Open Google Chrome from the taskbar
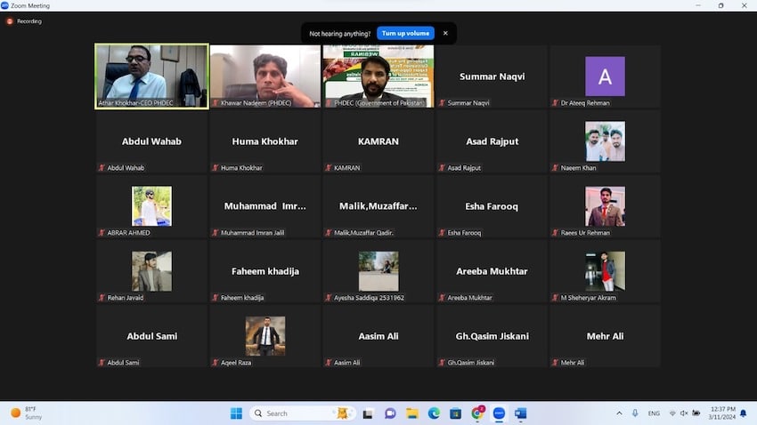The height and width of the screenshot is (425, 757). (x=477, y=413)
